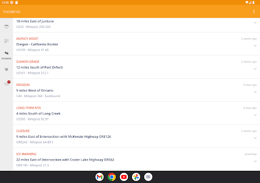The image size is (260, 183).
Task: Expand the Erosion West of Ontario incident
Action: click(x=255, y=92)
